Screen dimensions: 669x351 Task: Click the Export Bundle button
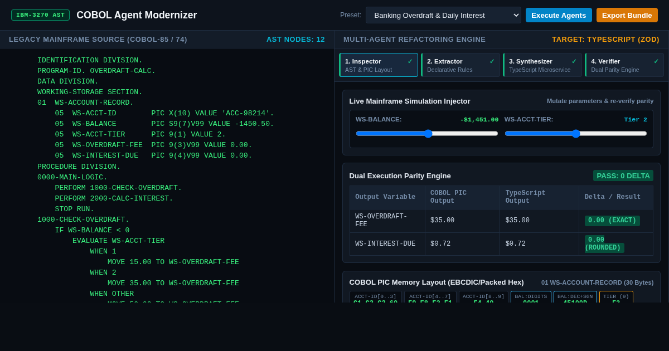[x=627, y=15]
